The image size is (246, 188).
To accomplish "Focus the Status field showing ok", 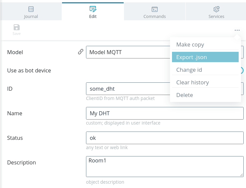I will (x=165, y=138).
